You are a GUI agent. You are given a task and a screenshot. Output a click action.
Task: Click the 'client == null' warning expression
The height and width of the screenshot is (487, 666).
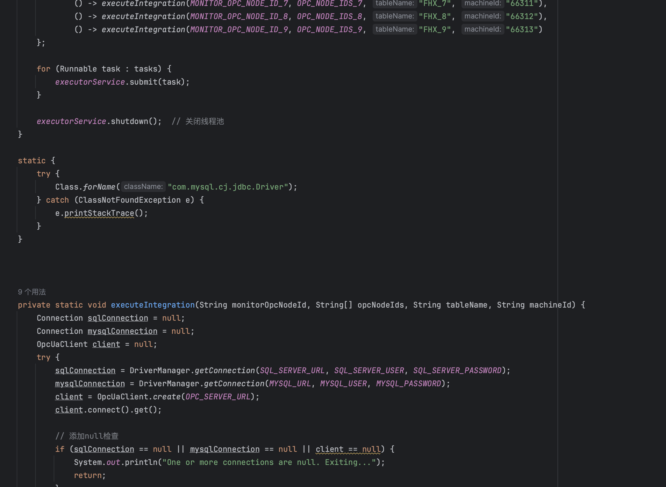tap(348, 449)
